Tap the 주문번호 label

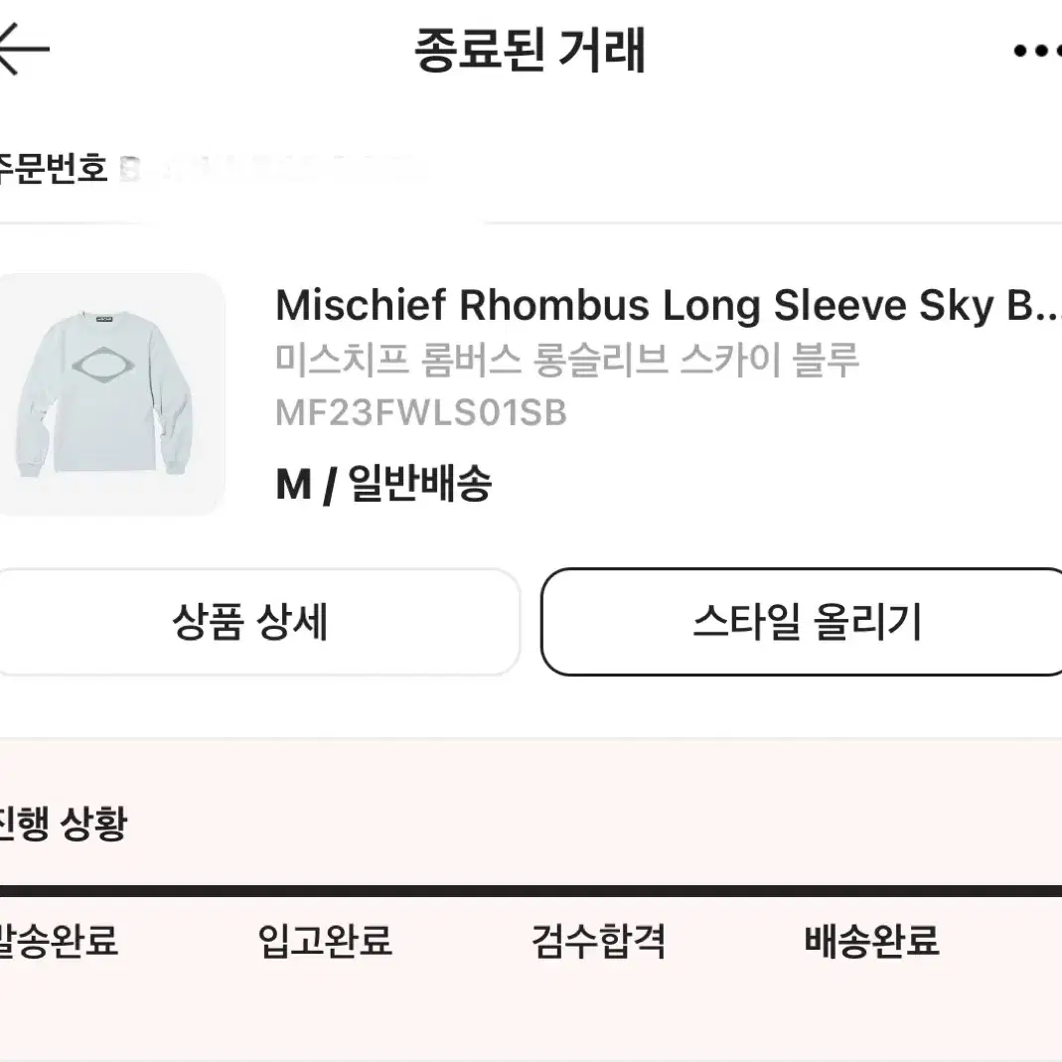[53, 168]
